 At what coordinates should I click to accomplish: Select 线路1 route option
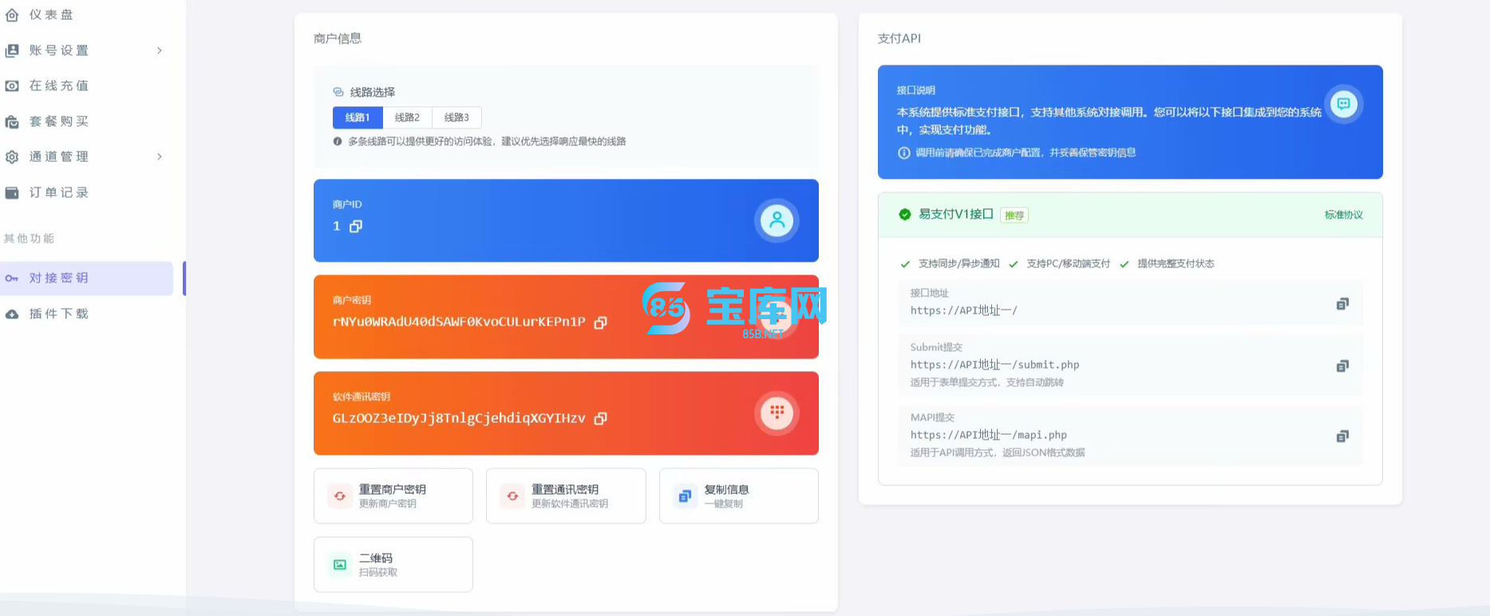358,117
